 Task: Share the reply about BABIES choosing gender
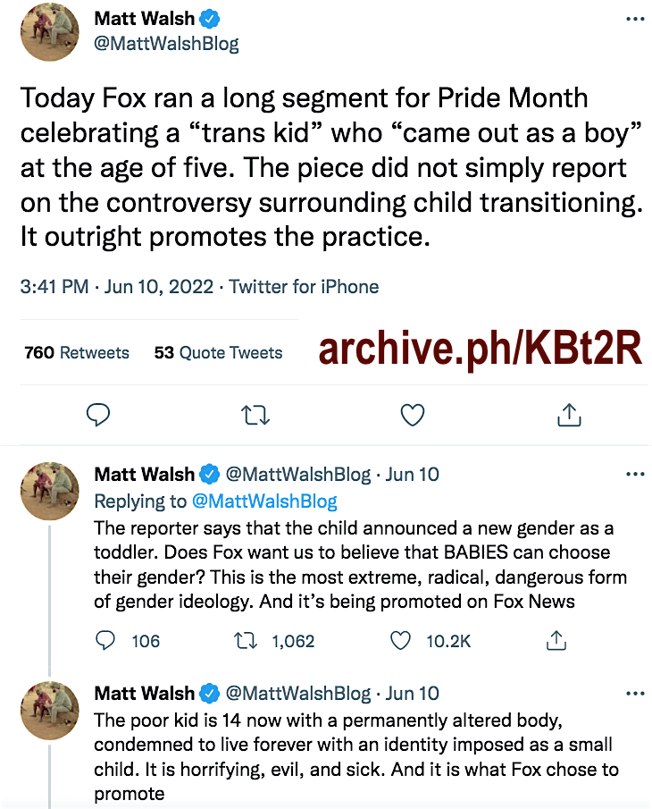tap(556, 640)
